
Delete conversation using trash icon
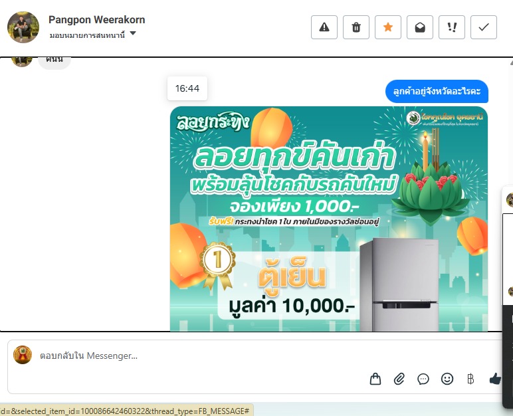[356, 27]
